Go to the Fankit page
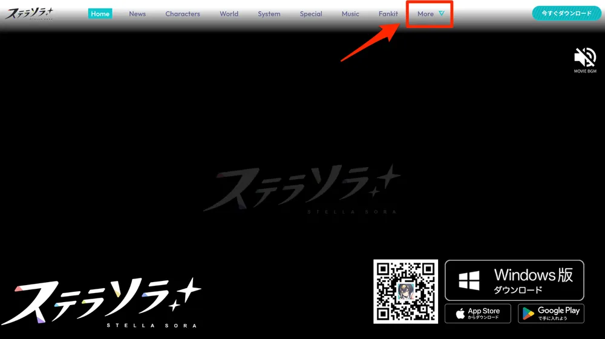 [388, 13]
